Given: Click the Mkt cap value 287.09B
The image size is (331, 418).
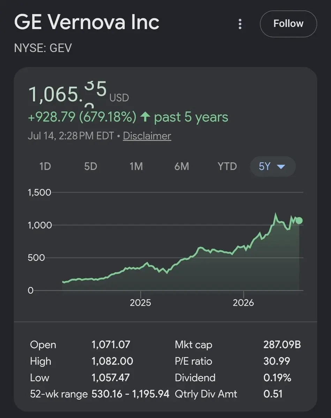Looking at the screenshot, I should (282, 345).
